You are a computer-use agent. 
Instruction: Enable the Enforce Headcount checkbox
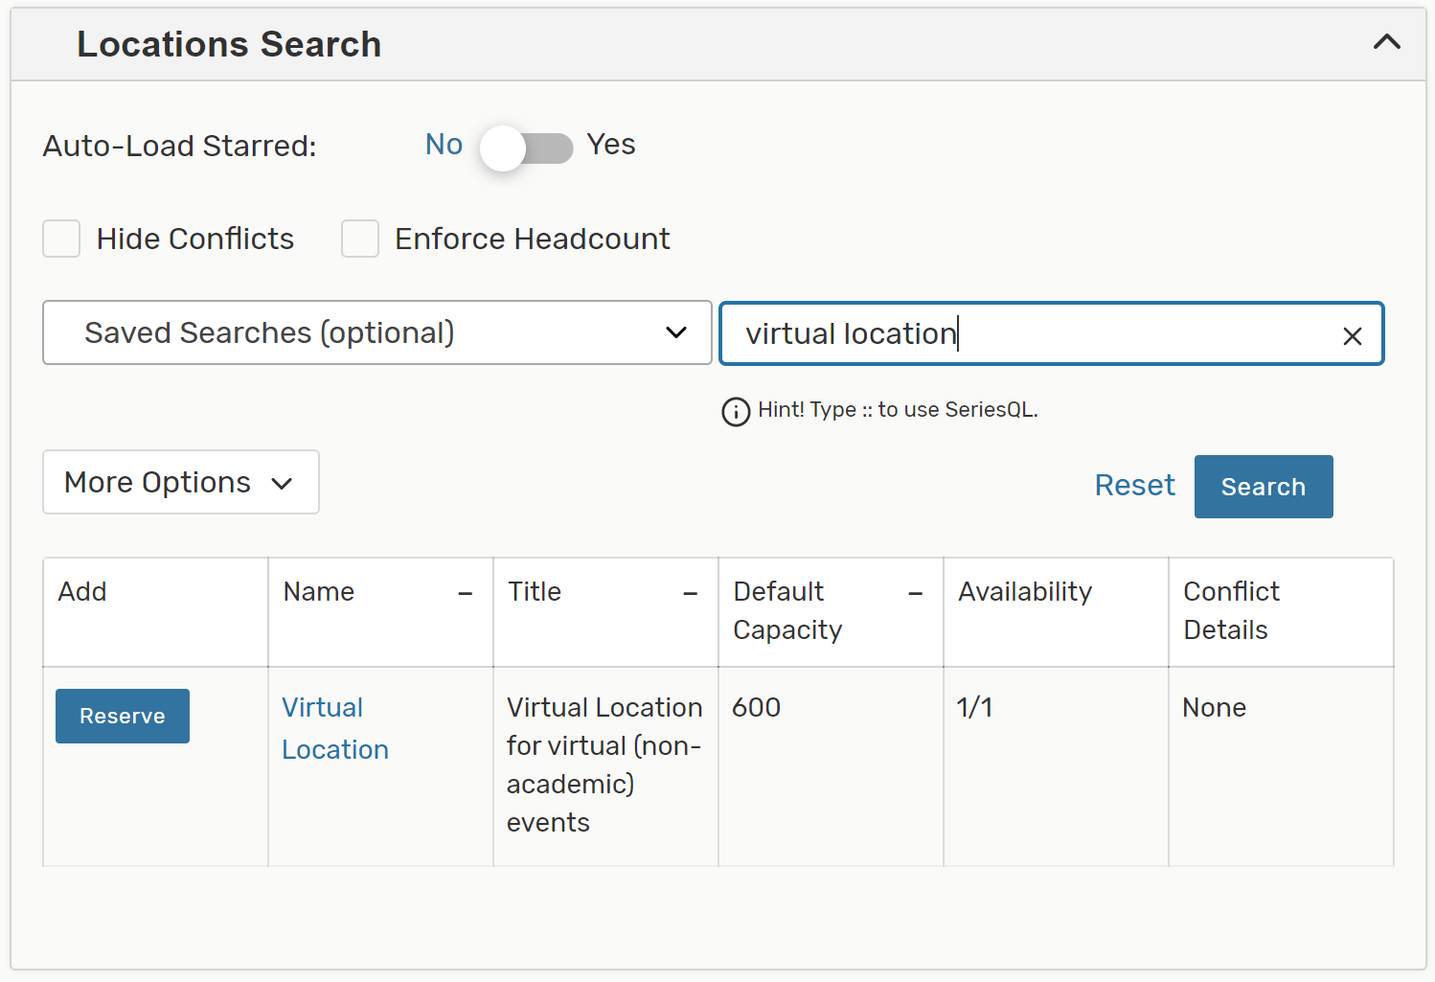[x=360, y=239]
